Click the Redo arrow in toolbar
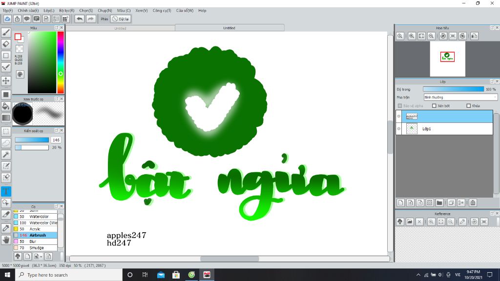Screen dimensions: 500x281 pyautogui.click(x=91, y=19)
